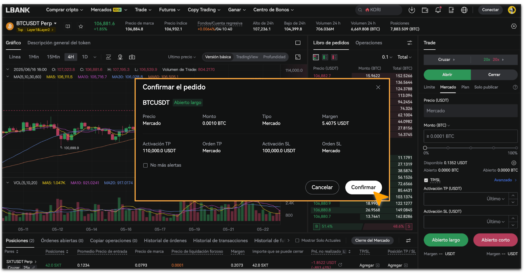Open the wallet icon in top bar

click(425, 10)
